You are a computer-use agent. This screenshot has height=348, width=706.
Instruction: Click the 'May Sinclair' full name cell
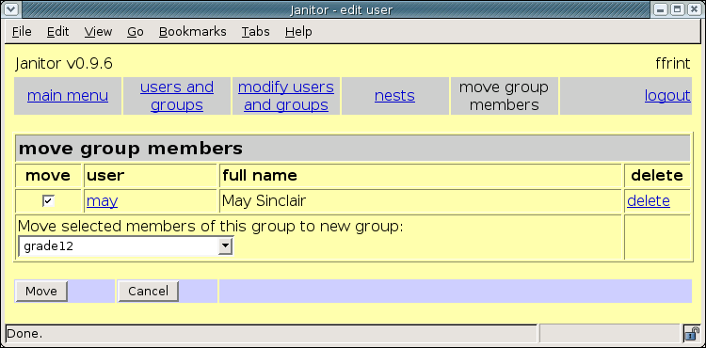coord(421,201)
